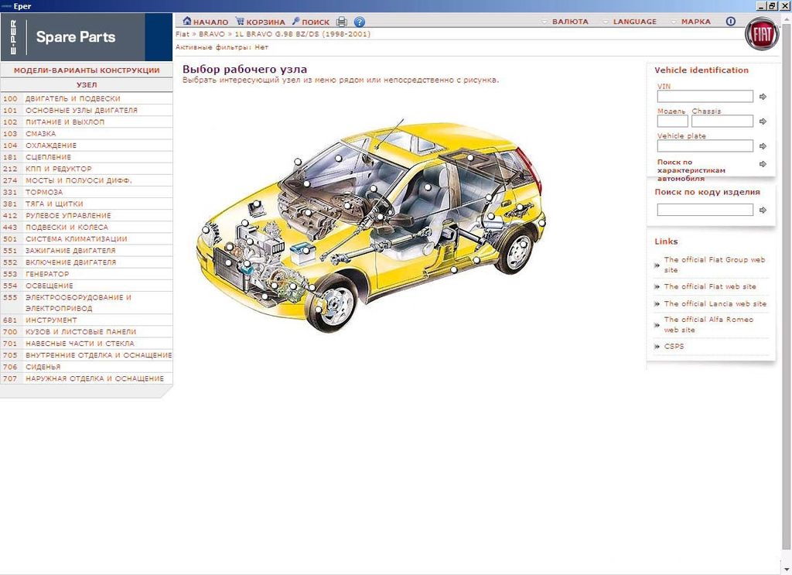Go to НАЧАЛО home page
Image resolution: width=792 pixels, height=575 pixels.
pos(206,22)
